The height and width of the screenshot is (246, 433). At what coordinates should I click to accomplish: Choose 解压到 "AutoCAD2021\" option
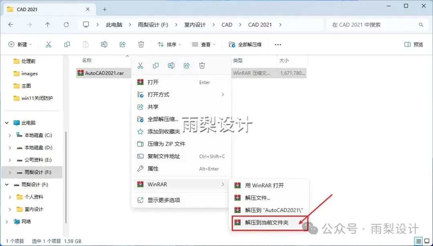[269, 210]
